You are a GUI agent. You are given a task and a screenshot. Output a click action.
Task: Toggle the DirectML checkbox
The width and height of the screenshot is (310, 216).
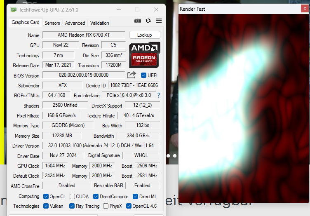pos(136,197)
